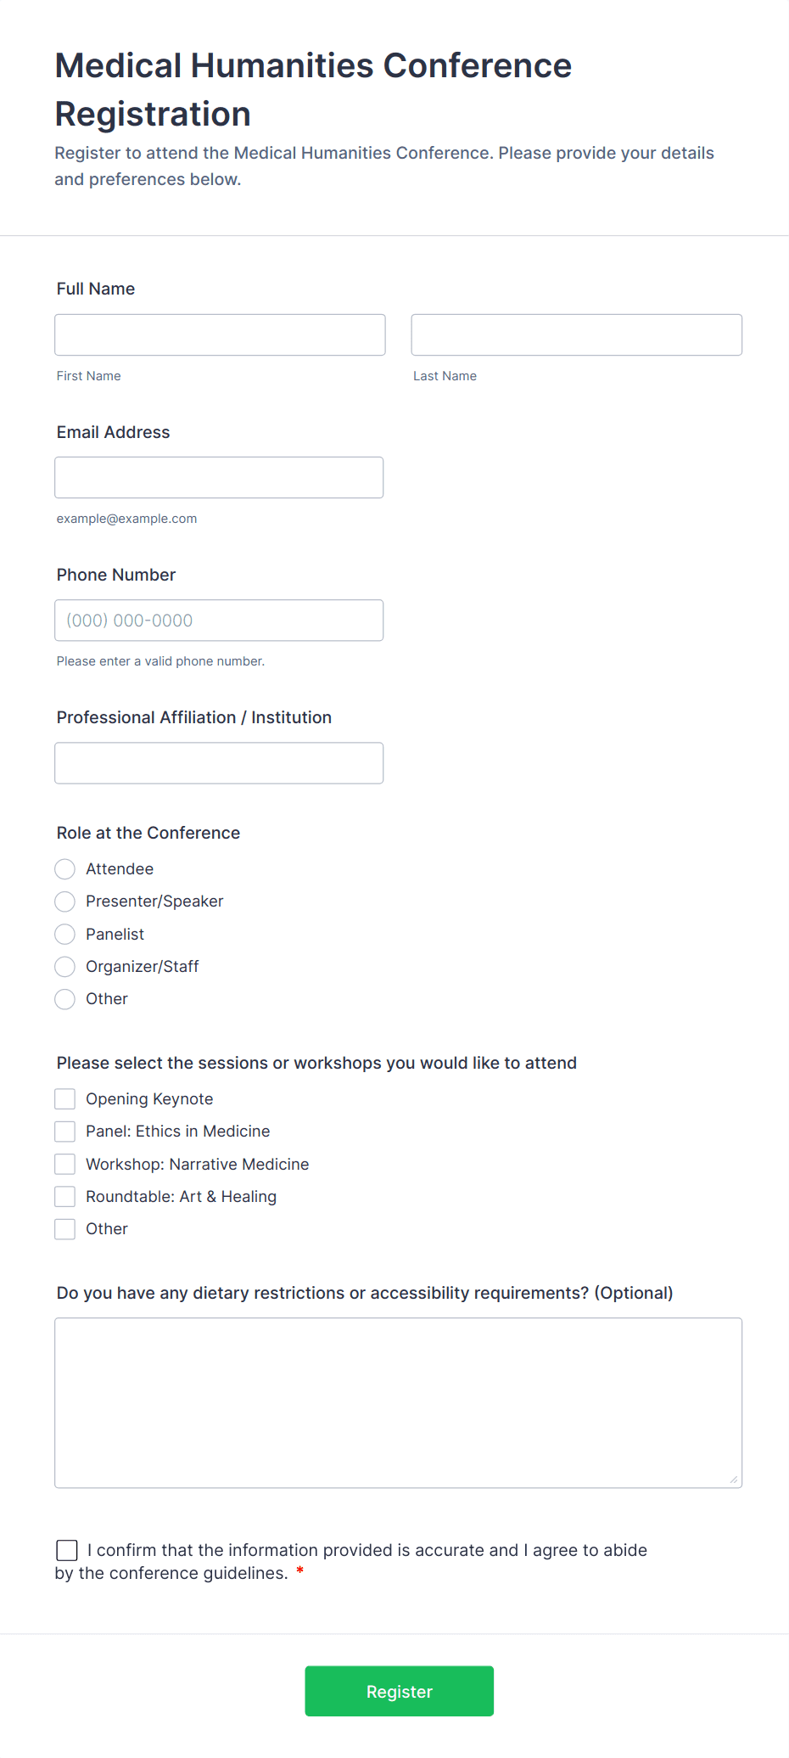Viewport: 789px width, 1758px height.
Task: Grab the text area resize handle
Action: [734, 1480]
